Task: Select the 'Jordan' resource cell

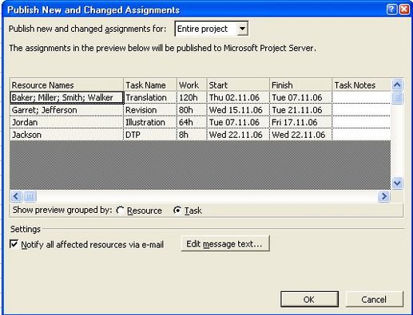Action: [66, 122]
